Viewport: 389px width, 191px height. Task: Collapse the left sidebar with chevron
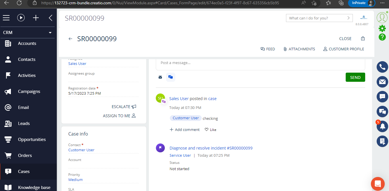(50, 18)
